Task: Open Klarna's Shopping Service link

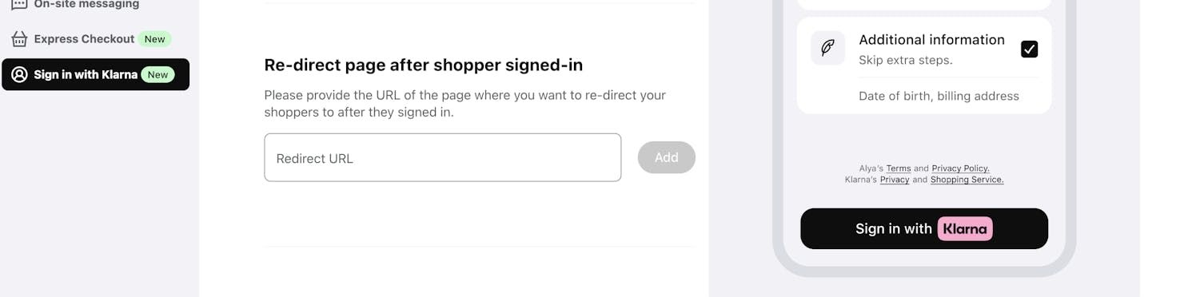Action: tap(967, 180)
